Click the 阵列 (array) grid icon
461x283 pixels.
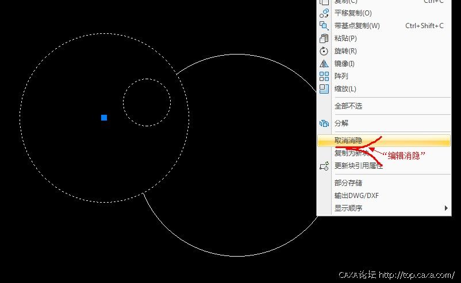[x=324, y=76]
